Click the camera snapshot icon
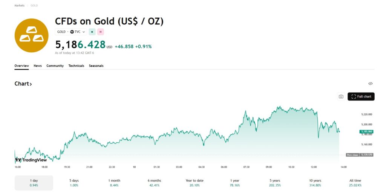 pyautogui.click(x=341, y=97)
